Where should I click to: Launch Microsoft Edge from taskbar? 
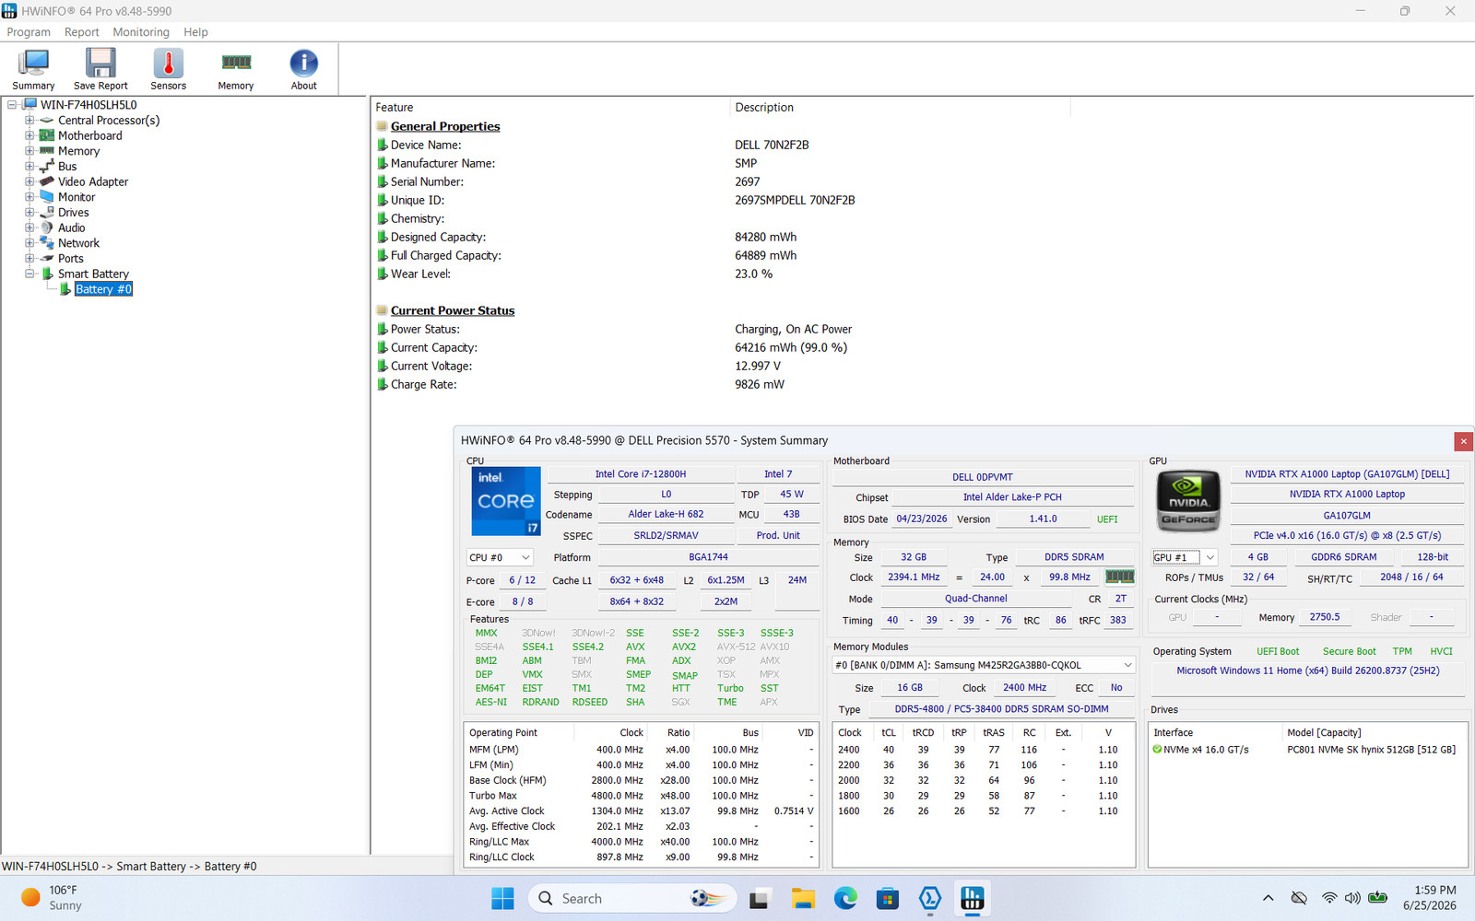(x=845, y=898)
